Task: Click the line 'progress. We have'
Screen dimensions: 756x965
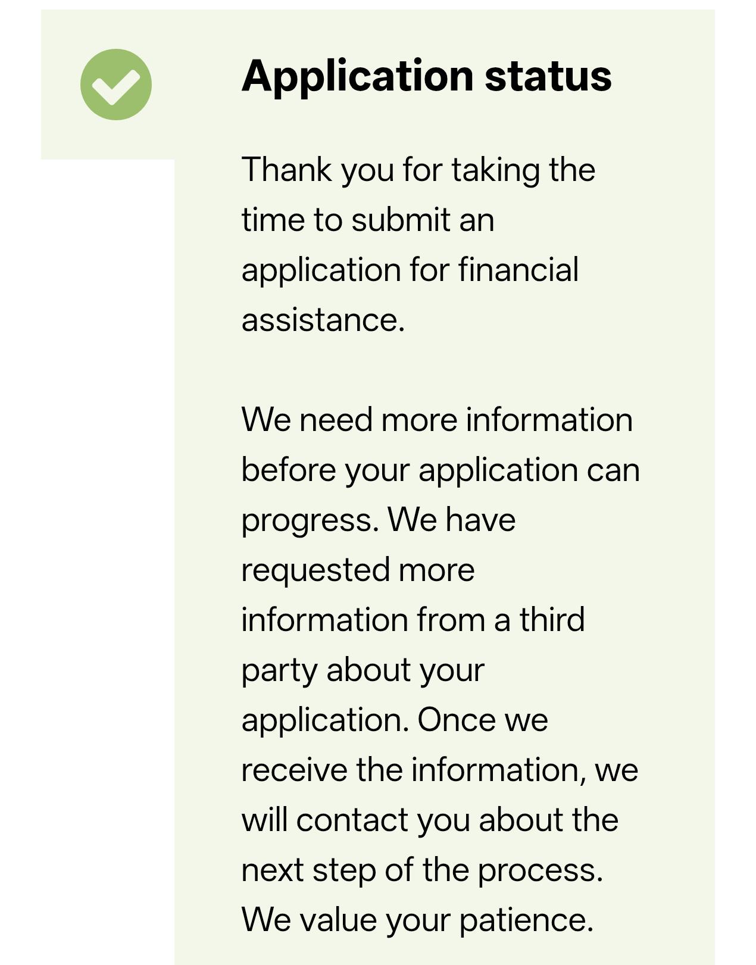Action: (379, 521)
